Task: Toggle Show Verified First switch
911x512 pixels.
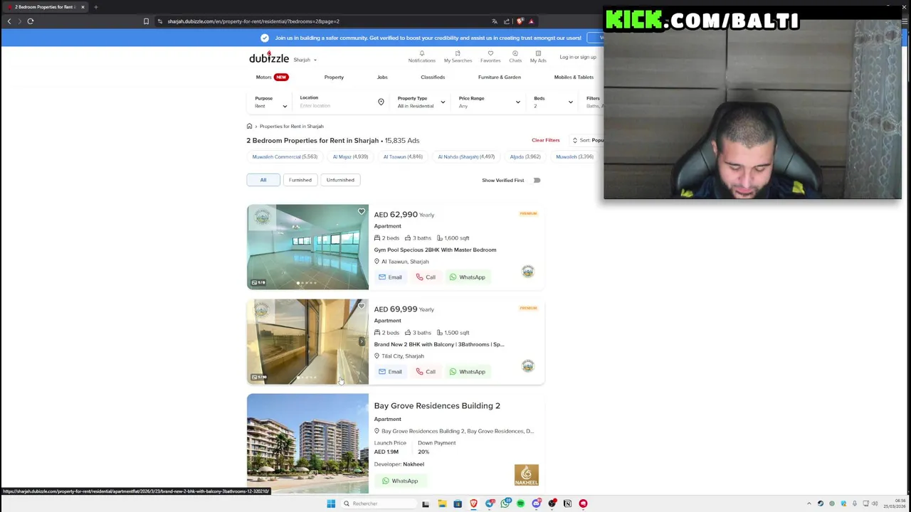Action: tap(537, 180)
